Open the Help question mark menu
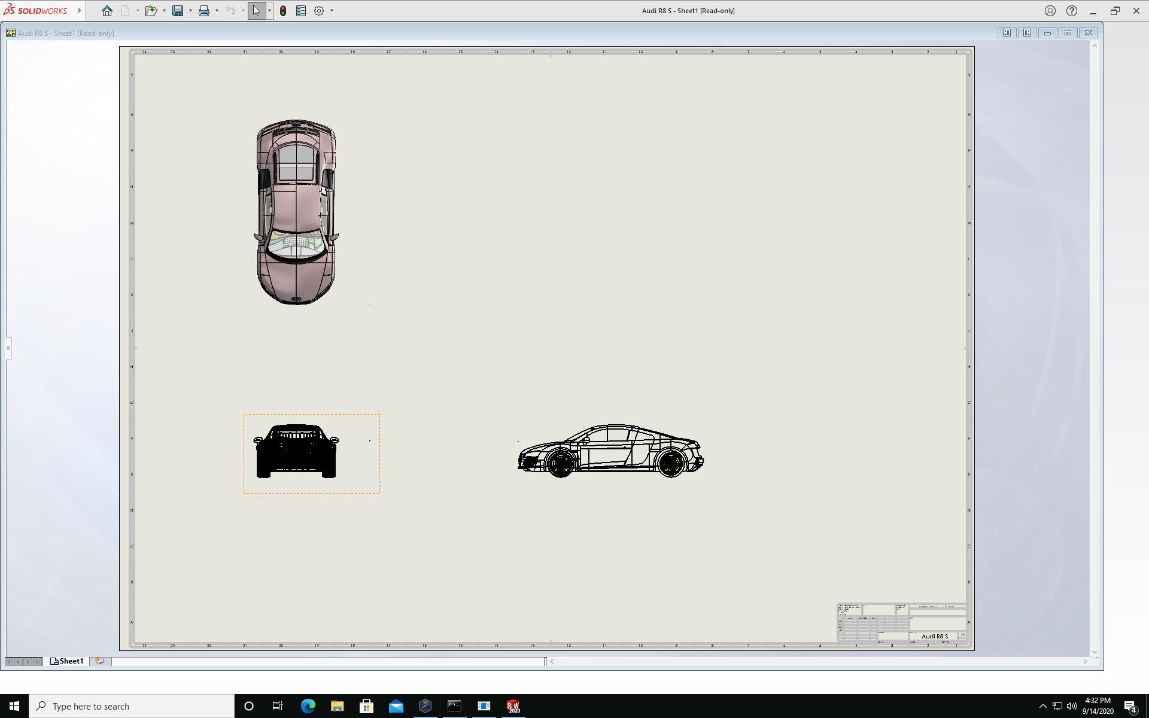The height and width of the screenshot is (718, 1149). [1071, 11]
